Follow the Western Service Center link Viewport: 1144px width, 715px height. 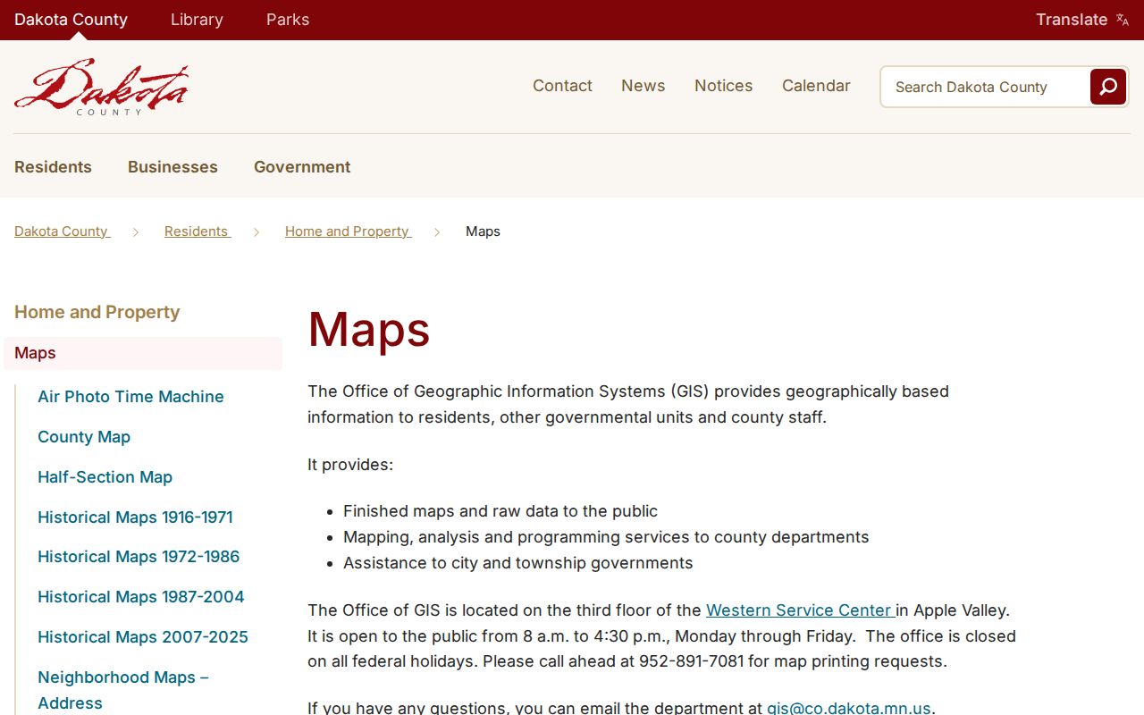(800, 610)
